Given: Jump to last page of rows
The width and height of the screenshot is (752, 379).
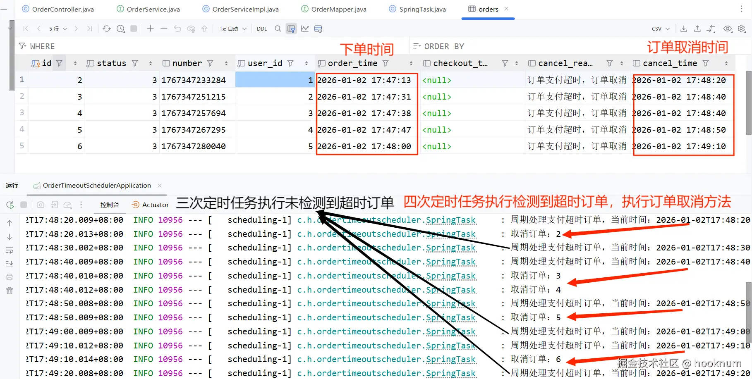Looking at the screenshot, I should tap(89, 29).
